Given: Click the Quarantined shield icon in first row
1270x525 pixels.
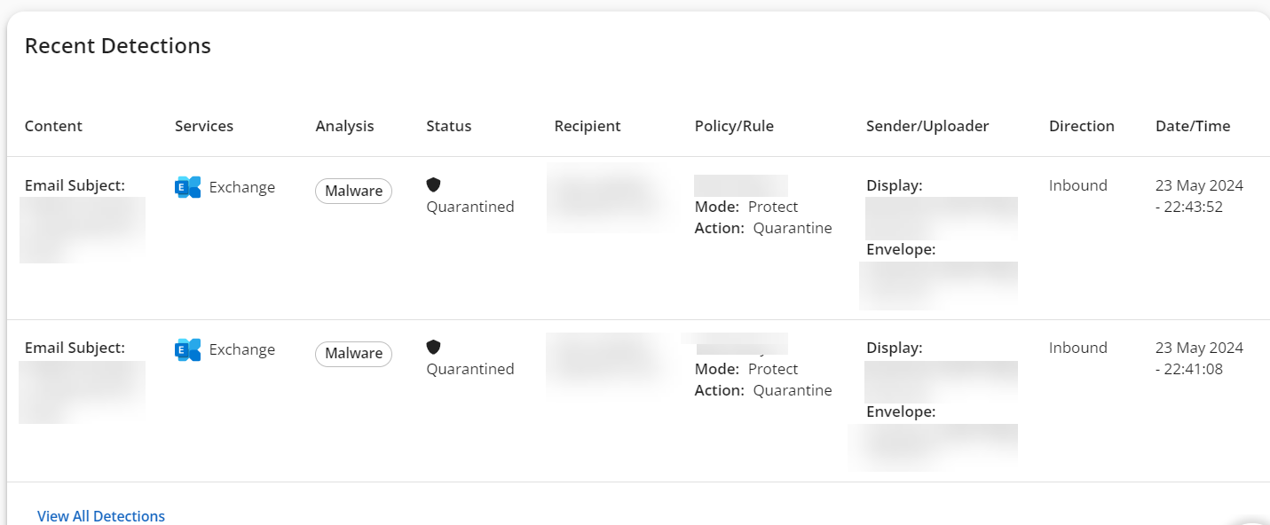Looking at the screenshot, I should pos(433,184).
